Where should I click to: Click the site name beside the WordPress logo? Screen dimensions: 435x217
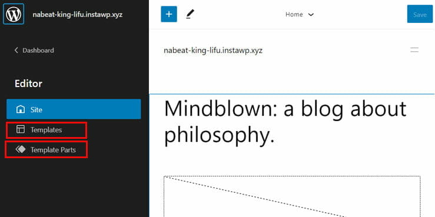(x=78, y=15)
